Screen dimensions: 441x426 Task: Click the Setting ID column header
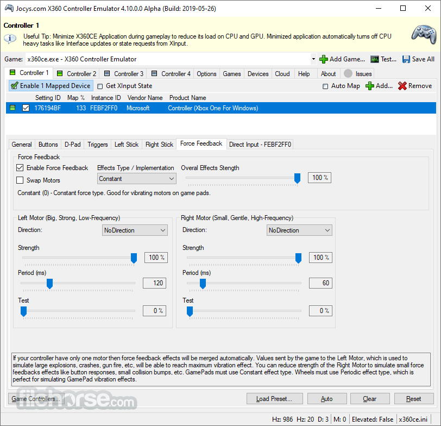48,98
